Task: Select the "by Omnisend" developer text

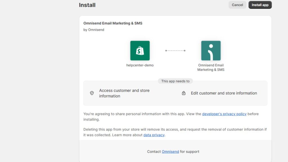Action: tap(94, 30)
